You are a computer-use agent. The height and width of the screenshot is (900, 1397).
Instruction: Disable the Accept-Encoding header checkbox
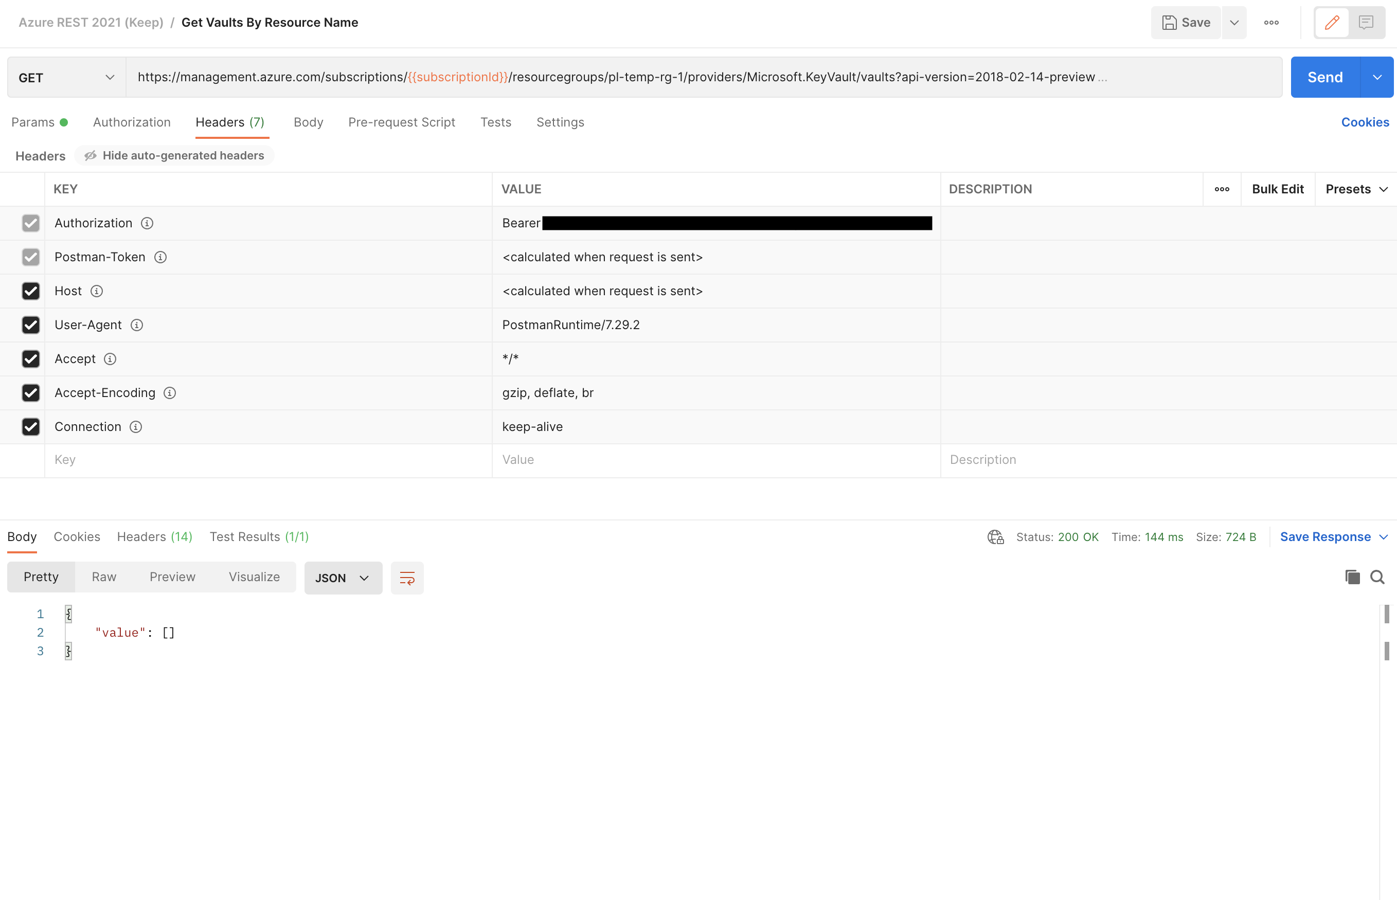tap(30, 393)
